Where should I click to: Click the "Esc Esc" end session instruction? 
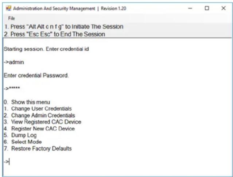pyautogui.click(x=55, y=34)
